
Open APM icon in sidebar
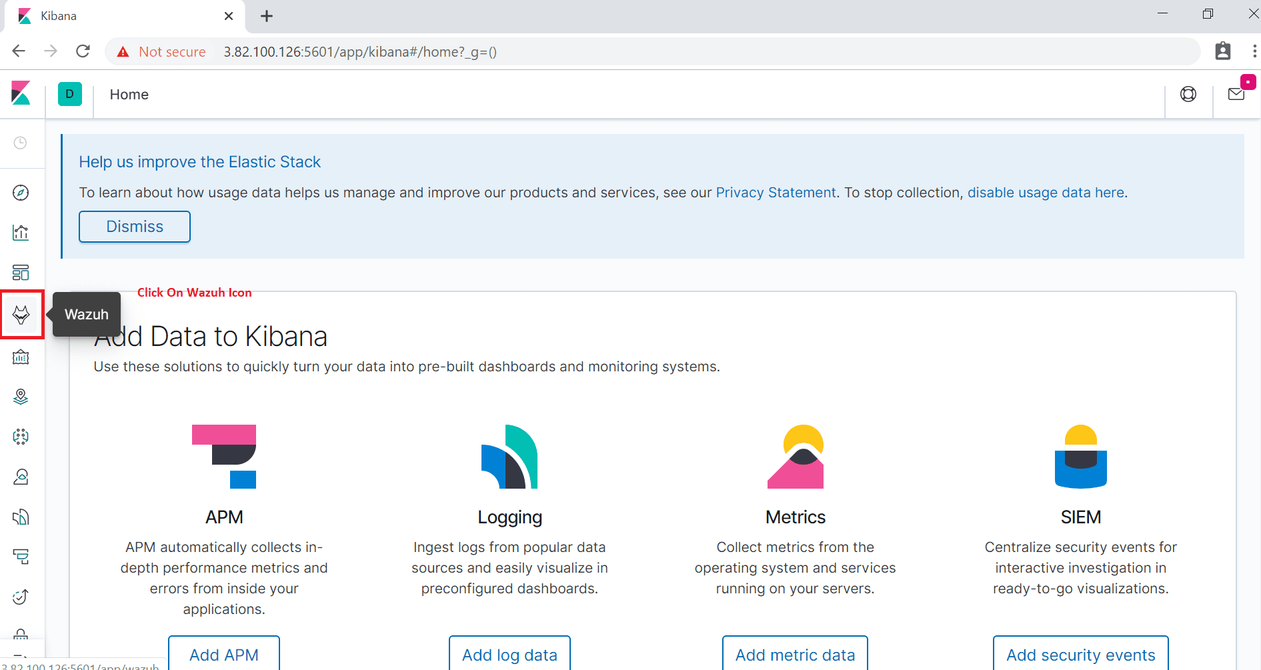pyautogui.click(x=21, y=557)
